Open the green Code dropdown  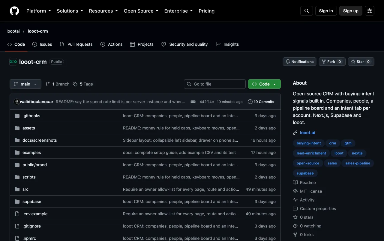pyautogui.click(x=264, y=84)
